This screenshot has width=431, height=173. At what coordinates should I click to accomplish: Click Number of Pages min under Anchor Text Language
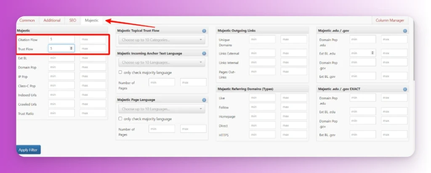click(x=162, y=82)
